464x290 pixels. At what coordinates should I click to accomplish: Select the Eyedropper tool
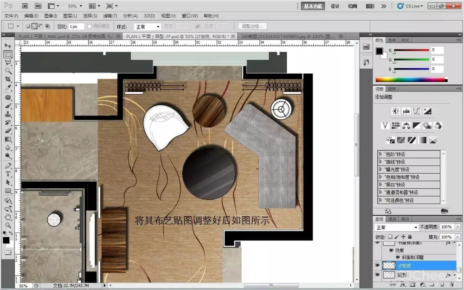pyautogui.click(x=8, y=88)
